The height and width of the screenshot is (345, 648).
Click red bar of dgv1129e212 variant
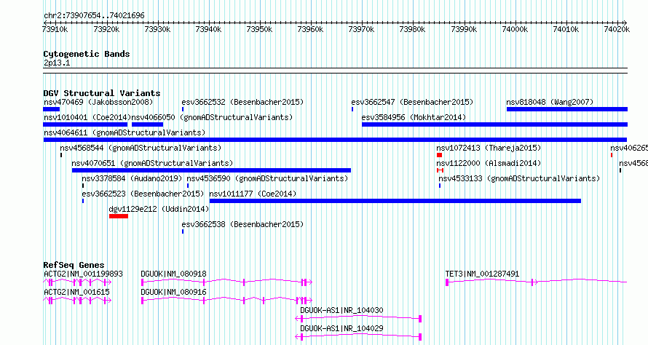pyautogui.click(x=119, y=216)
